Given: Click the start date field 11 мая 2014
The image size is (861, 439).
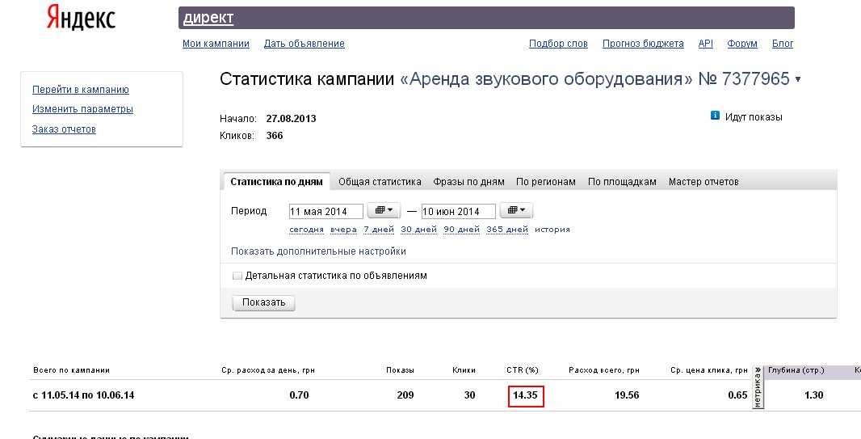Looking at the screenshot, I should (326, 212).
